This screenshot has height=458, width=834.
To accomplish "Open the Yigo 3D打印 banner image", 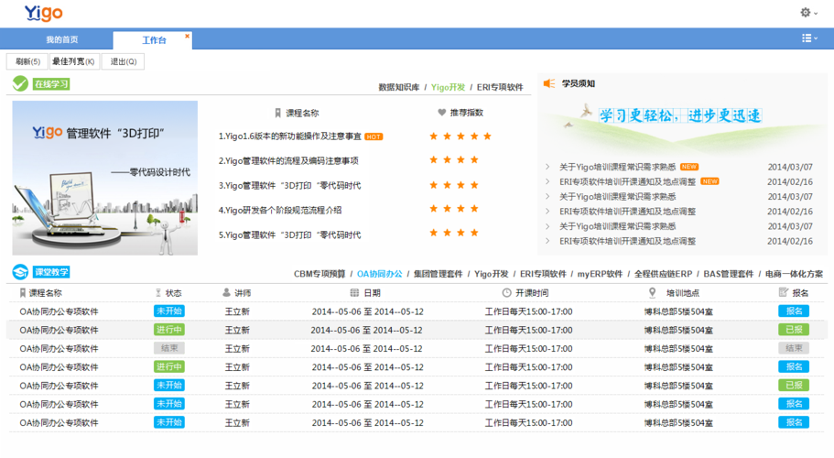I will [104, 179].
